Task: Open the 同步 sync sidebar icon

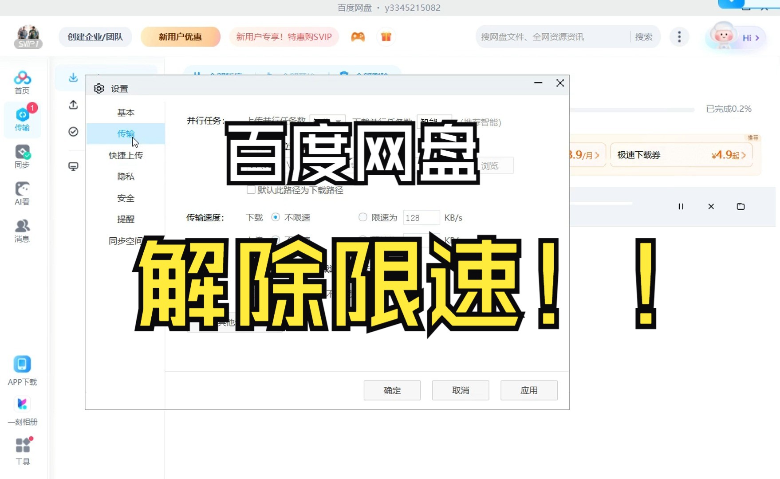Action: (x=22, y=157)
